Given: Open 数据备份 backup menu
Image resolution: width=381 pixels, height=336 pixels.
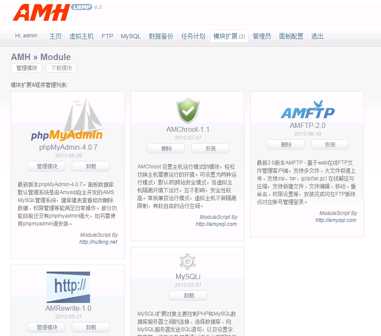Looking at the screenshot, I should pos(161,36).
